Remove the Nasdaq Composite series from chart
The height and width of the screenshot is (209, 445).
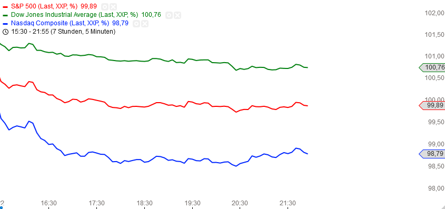[x=145, y=23]
